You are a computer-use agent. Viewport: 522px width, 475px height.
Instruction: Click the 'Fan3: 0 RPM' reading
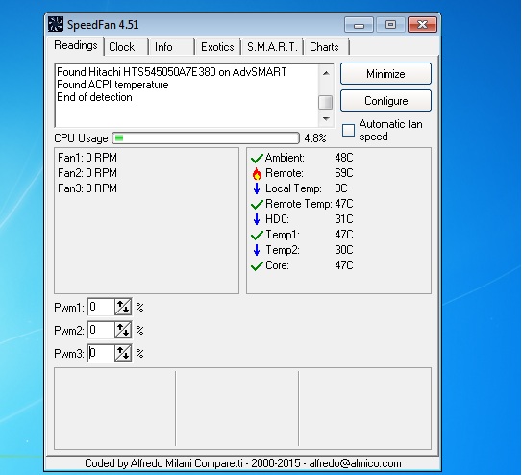pyautogui.click(x=87, y=188)
